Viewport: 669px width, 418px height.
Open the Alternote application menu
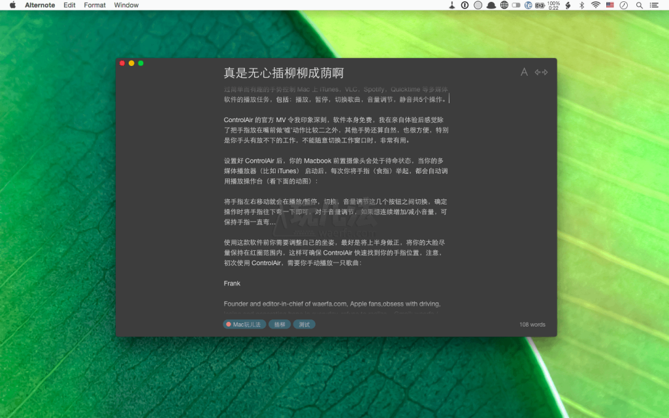click(x=40, y=5)
